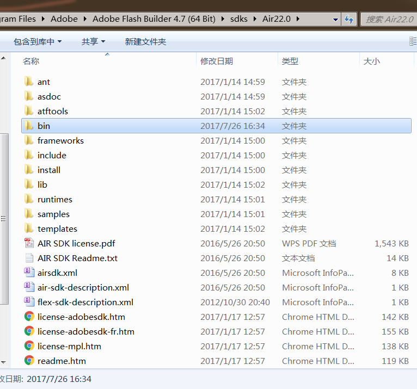
Task: Expand the arrow after sdks breadcrumb
Action: pyautogui.click(x=255, y=19)
